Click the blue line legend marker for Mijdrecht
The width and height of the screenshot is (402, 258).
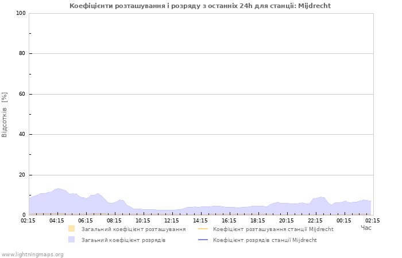203,240
